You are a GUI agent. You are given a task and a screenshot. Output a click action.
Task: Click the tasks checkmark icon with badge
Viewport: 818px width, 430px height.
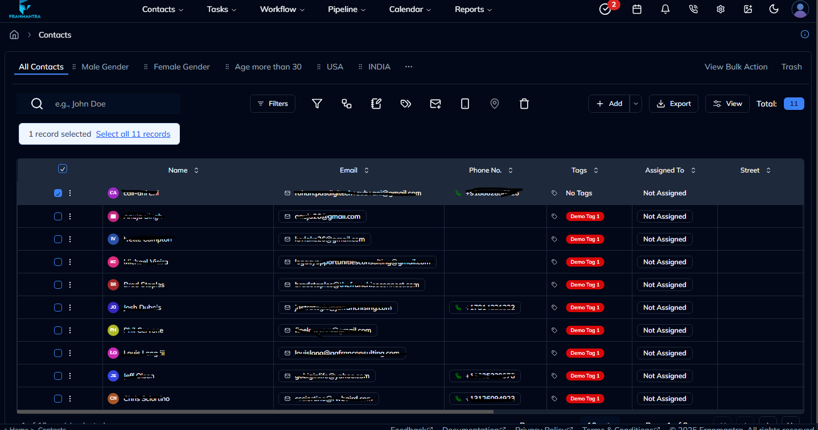click(605, 9)
